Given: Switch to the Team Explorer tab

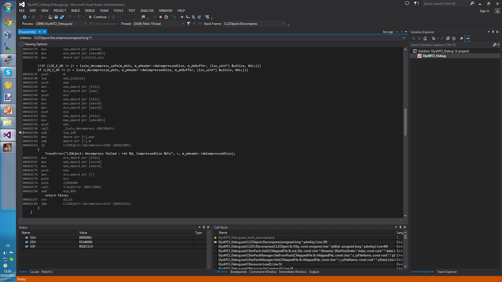Looking at the screenshot, I should pyautogui.click(x=447, y=272).
